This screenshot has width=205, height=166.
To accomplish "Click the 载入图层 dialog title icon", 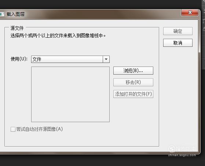I will pyautogui.click(x=2, y=14).
